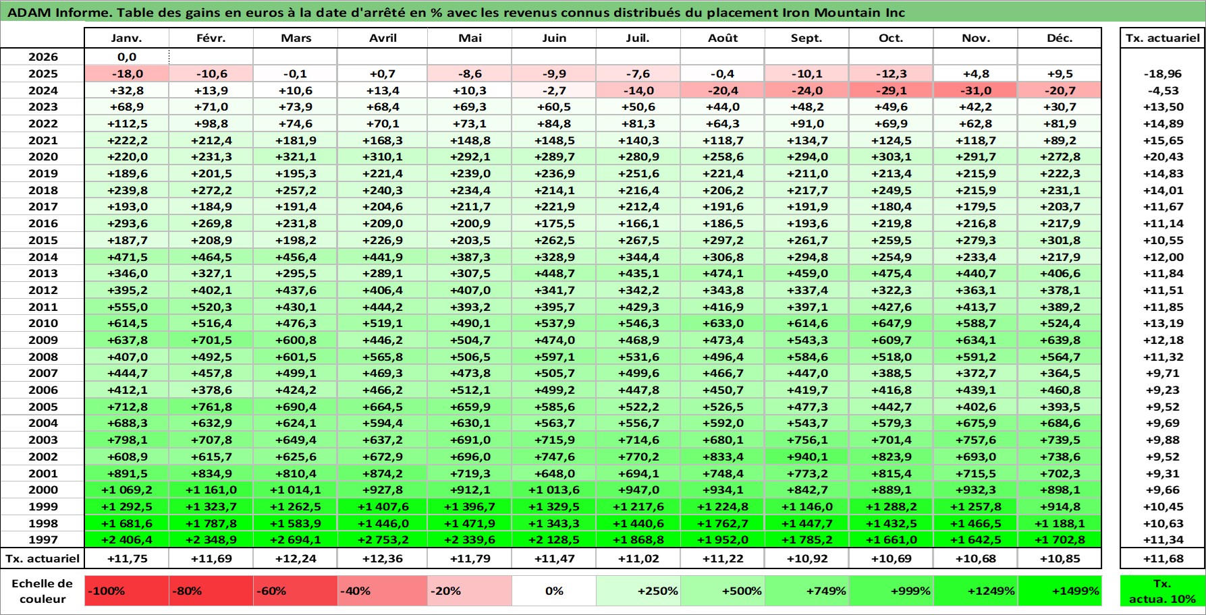The width and height of the screenshot is (1206, 615).
Task: Select the monthly rate +11,75
Action: point(127,558)
